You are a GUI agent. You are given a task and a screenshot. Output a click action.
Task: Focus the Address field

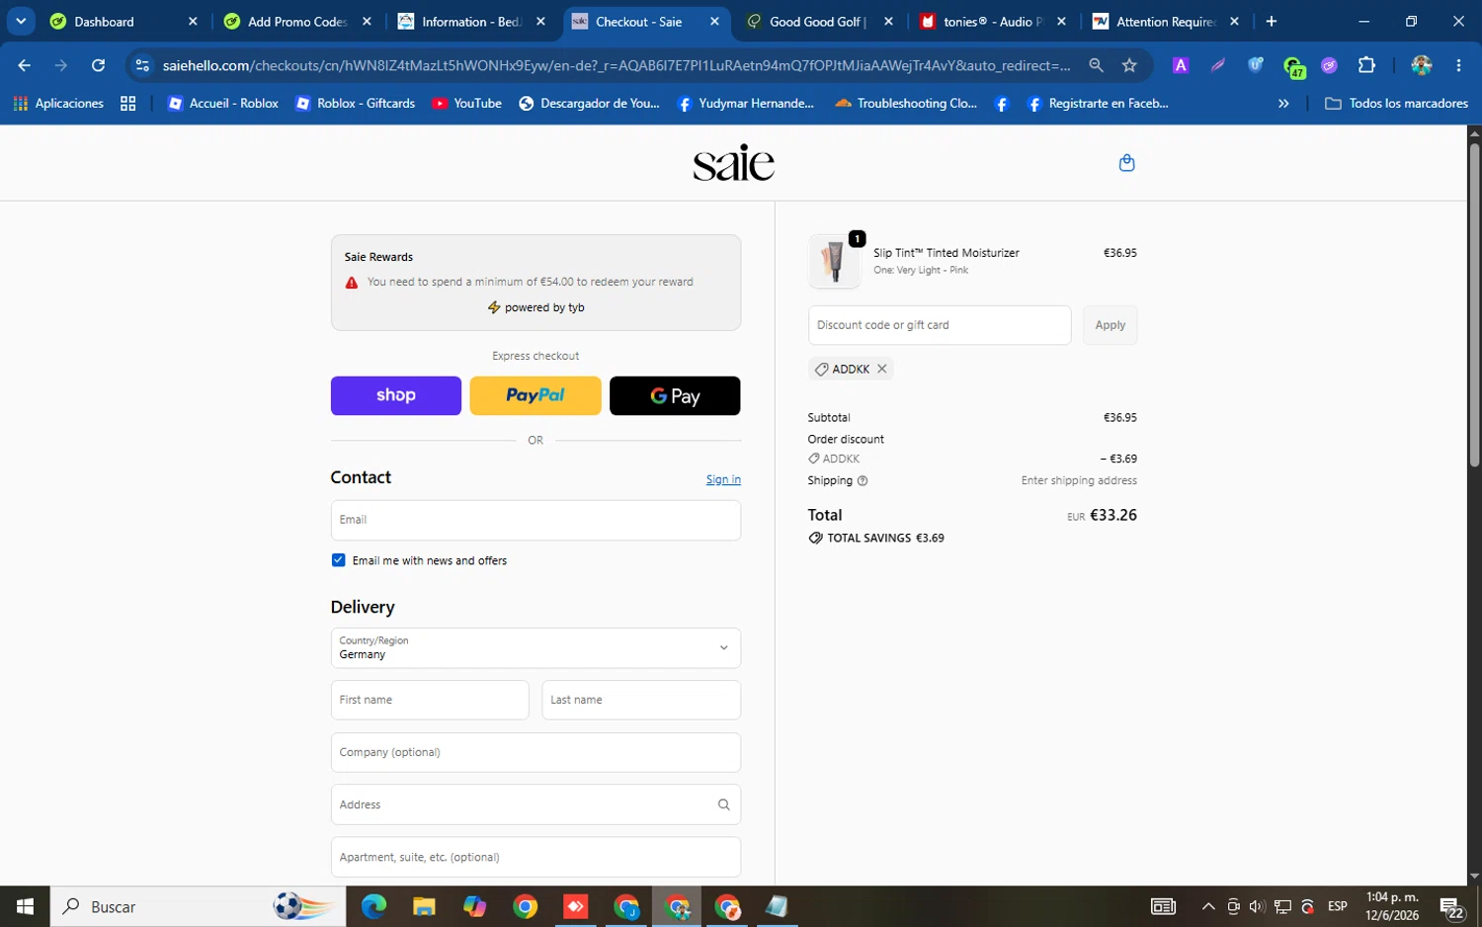[535, 804]
